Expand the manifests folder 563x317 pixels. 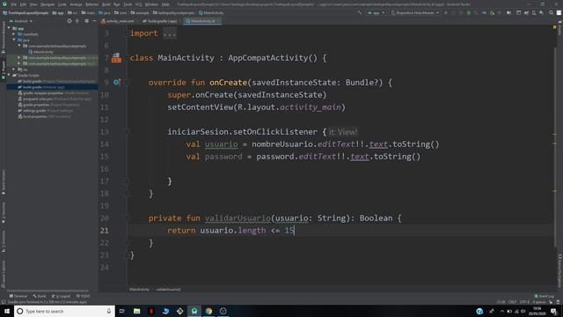pos(14,34)
